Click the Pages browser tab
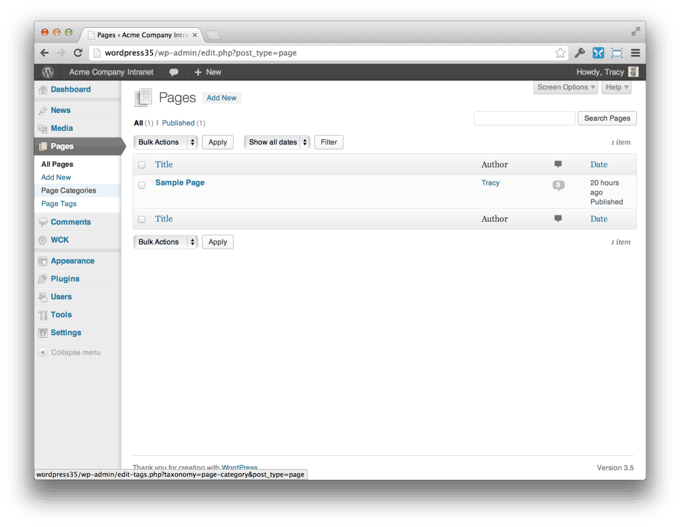The width and height of the screenshot is (680, 527). [x=143, y=35]
